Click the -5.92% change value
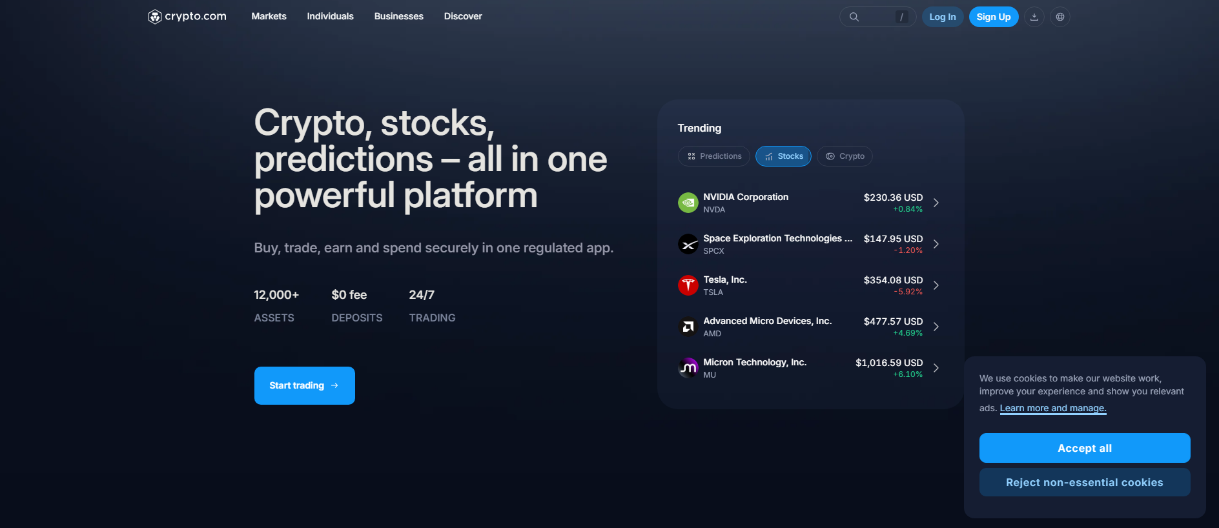The width and height of the screenshot is (1219, 528). coord(908,292)
